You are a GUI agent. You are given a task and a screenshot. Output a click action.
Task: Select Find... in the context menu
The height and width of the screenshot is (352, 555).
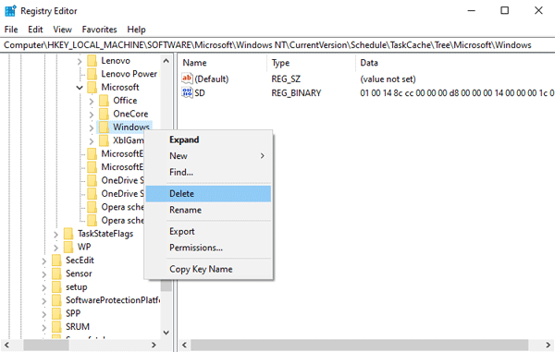[208, 172]
